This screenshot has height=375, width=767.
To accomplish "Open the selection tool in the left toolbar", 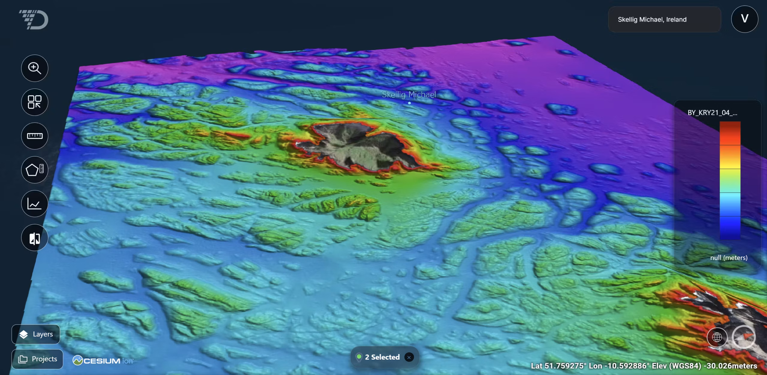I will point(34,102).
